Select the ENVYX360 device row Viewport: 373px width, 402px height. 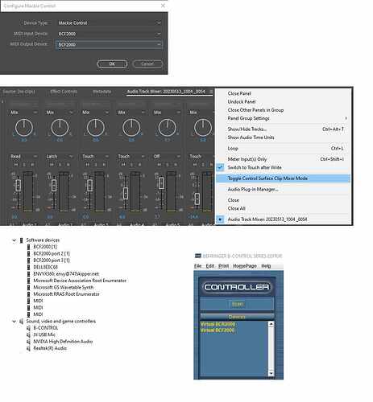(66, 274)
